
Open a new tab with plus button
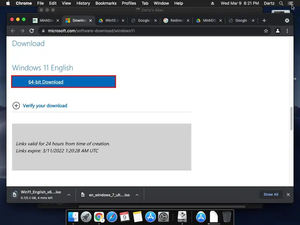click(x=264, y=21)
